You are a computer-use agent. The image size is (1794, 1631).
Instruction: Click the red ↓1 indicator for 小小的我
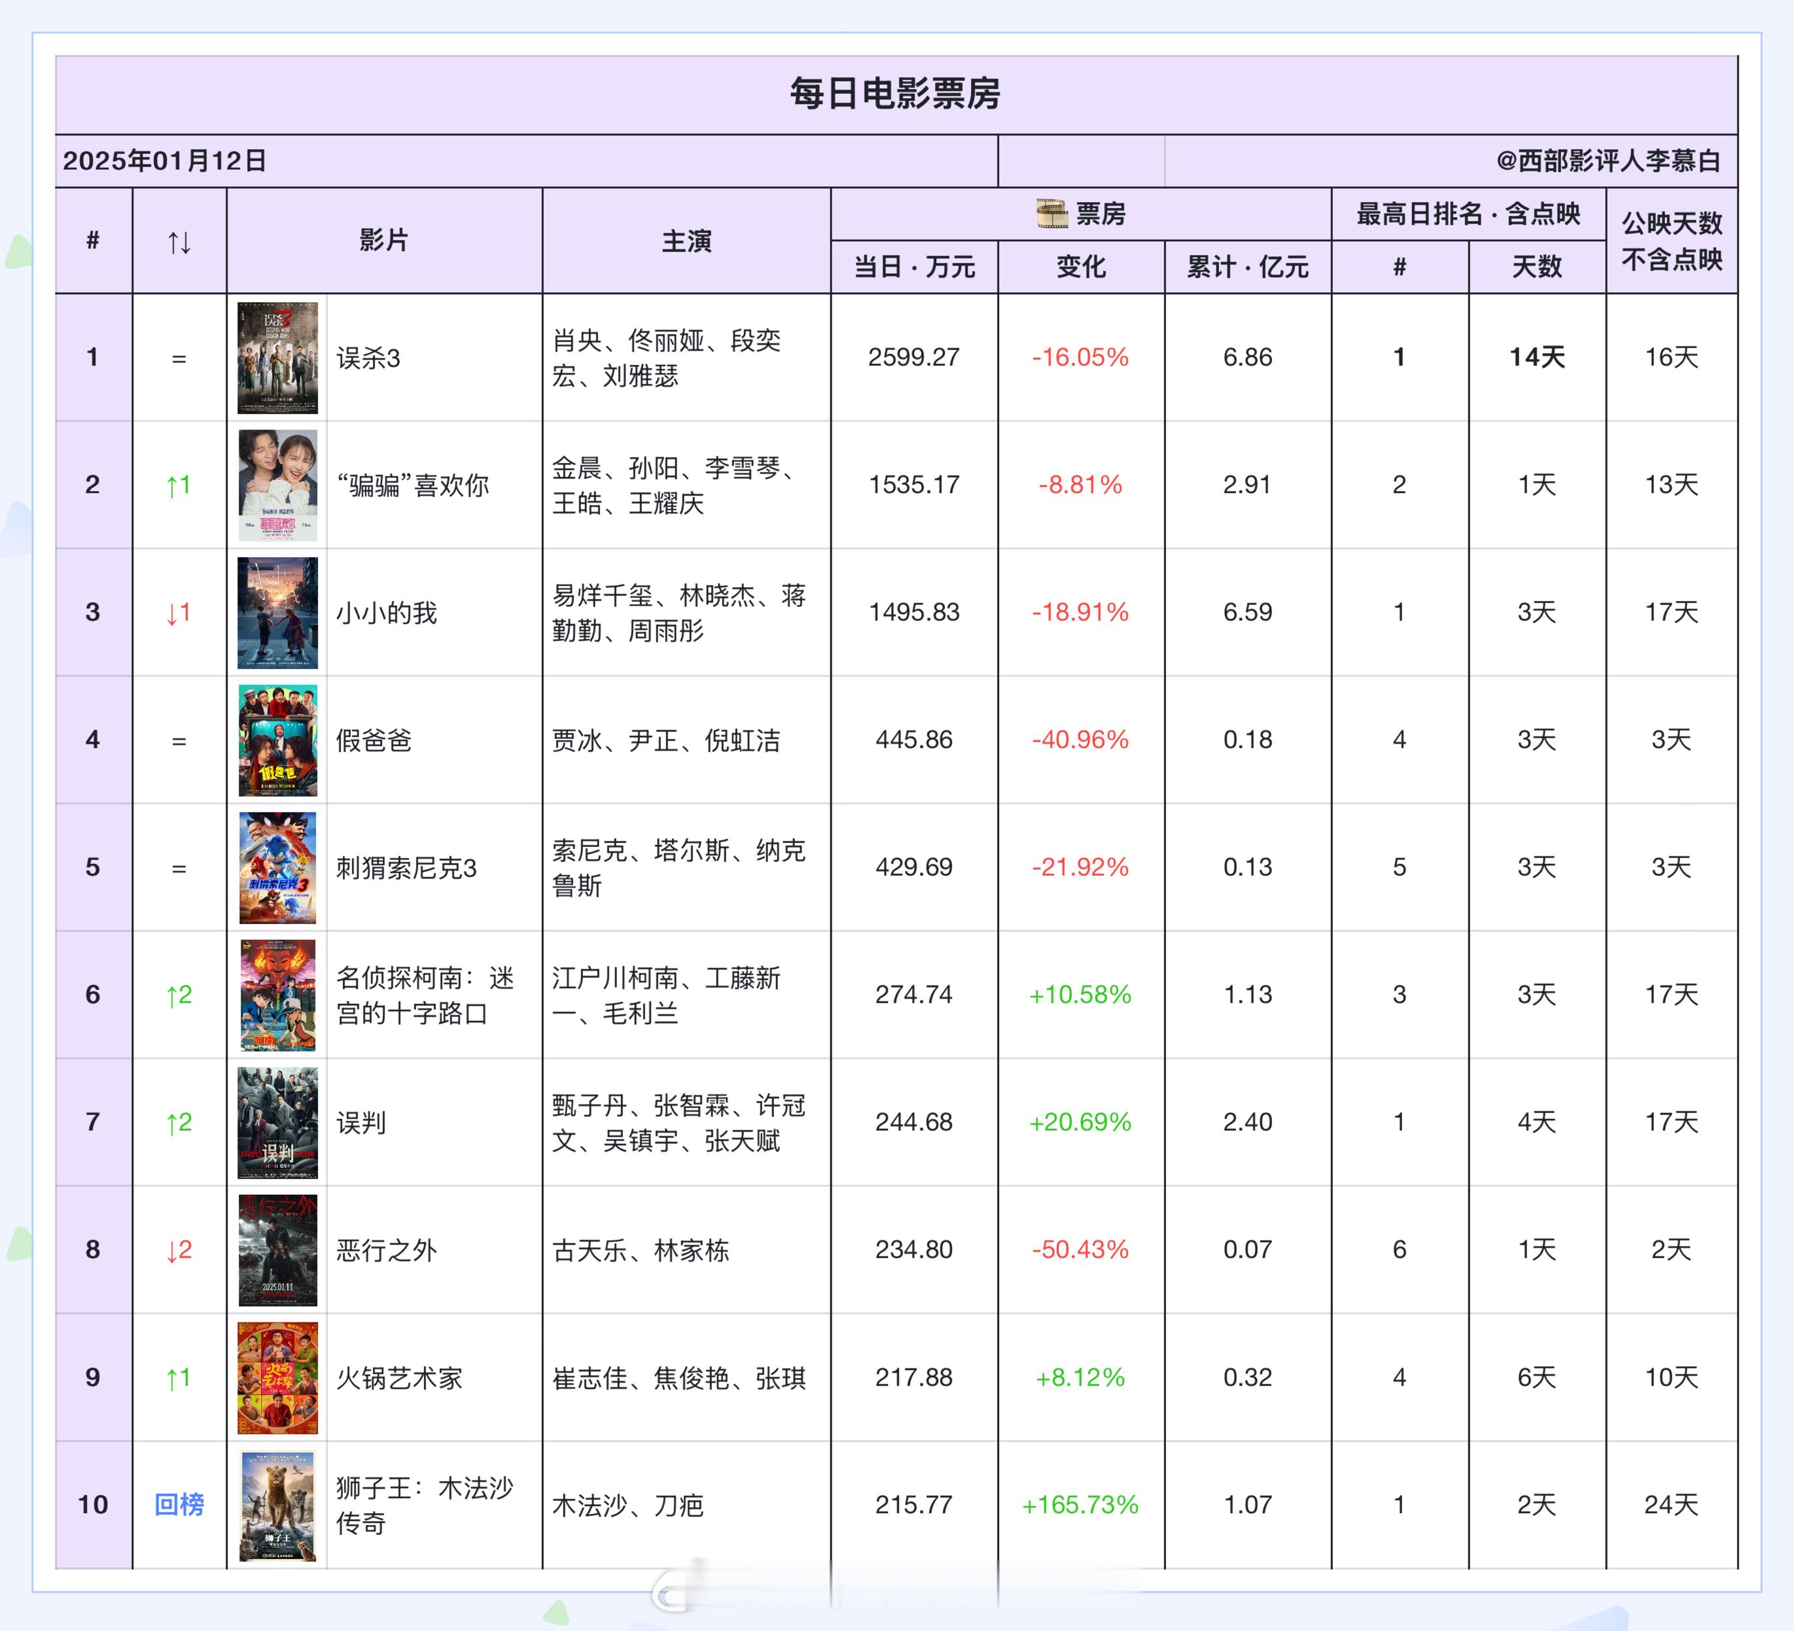[x=179, y=613]
